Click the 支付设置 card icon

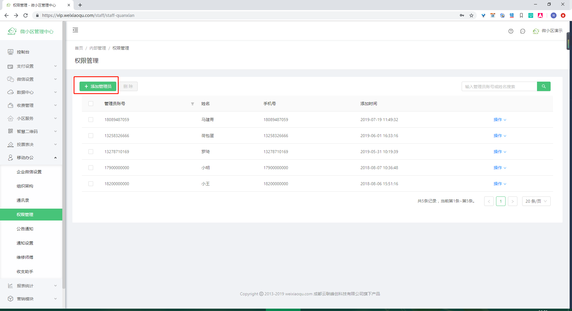tap(10, 66)
